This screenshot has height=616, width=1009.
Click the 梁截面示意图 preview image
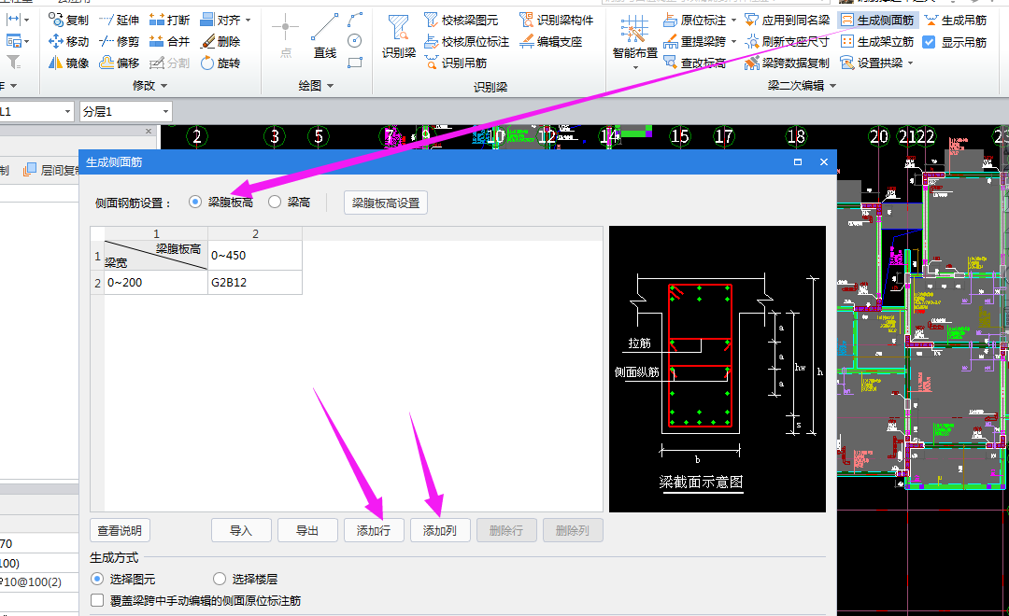(717, 369)
